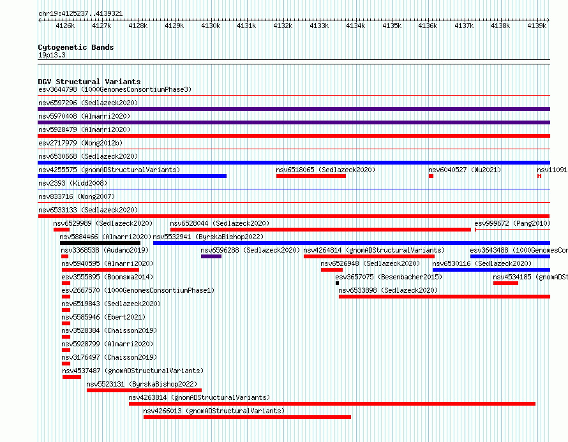Select the nsv5523131 red bar
568x442 pixels.
click(144, 390)
